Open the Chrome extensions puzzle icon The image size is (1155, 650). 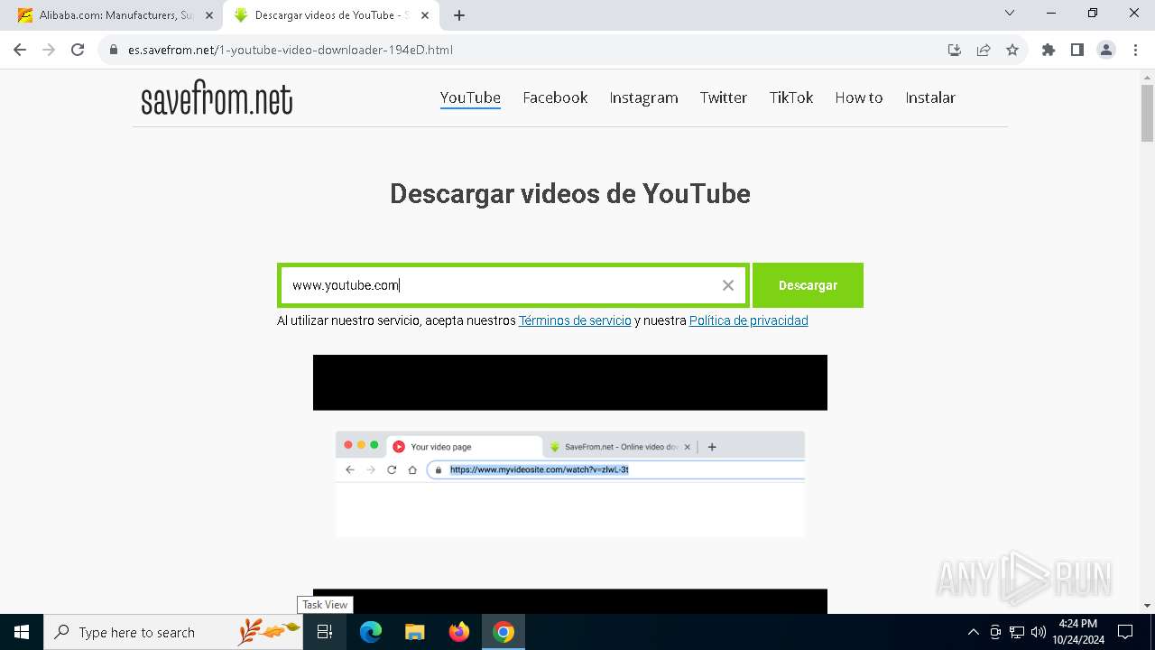point(1049,50)
